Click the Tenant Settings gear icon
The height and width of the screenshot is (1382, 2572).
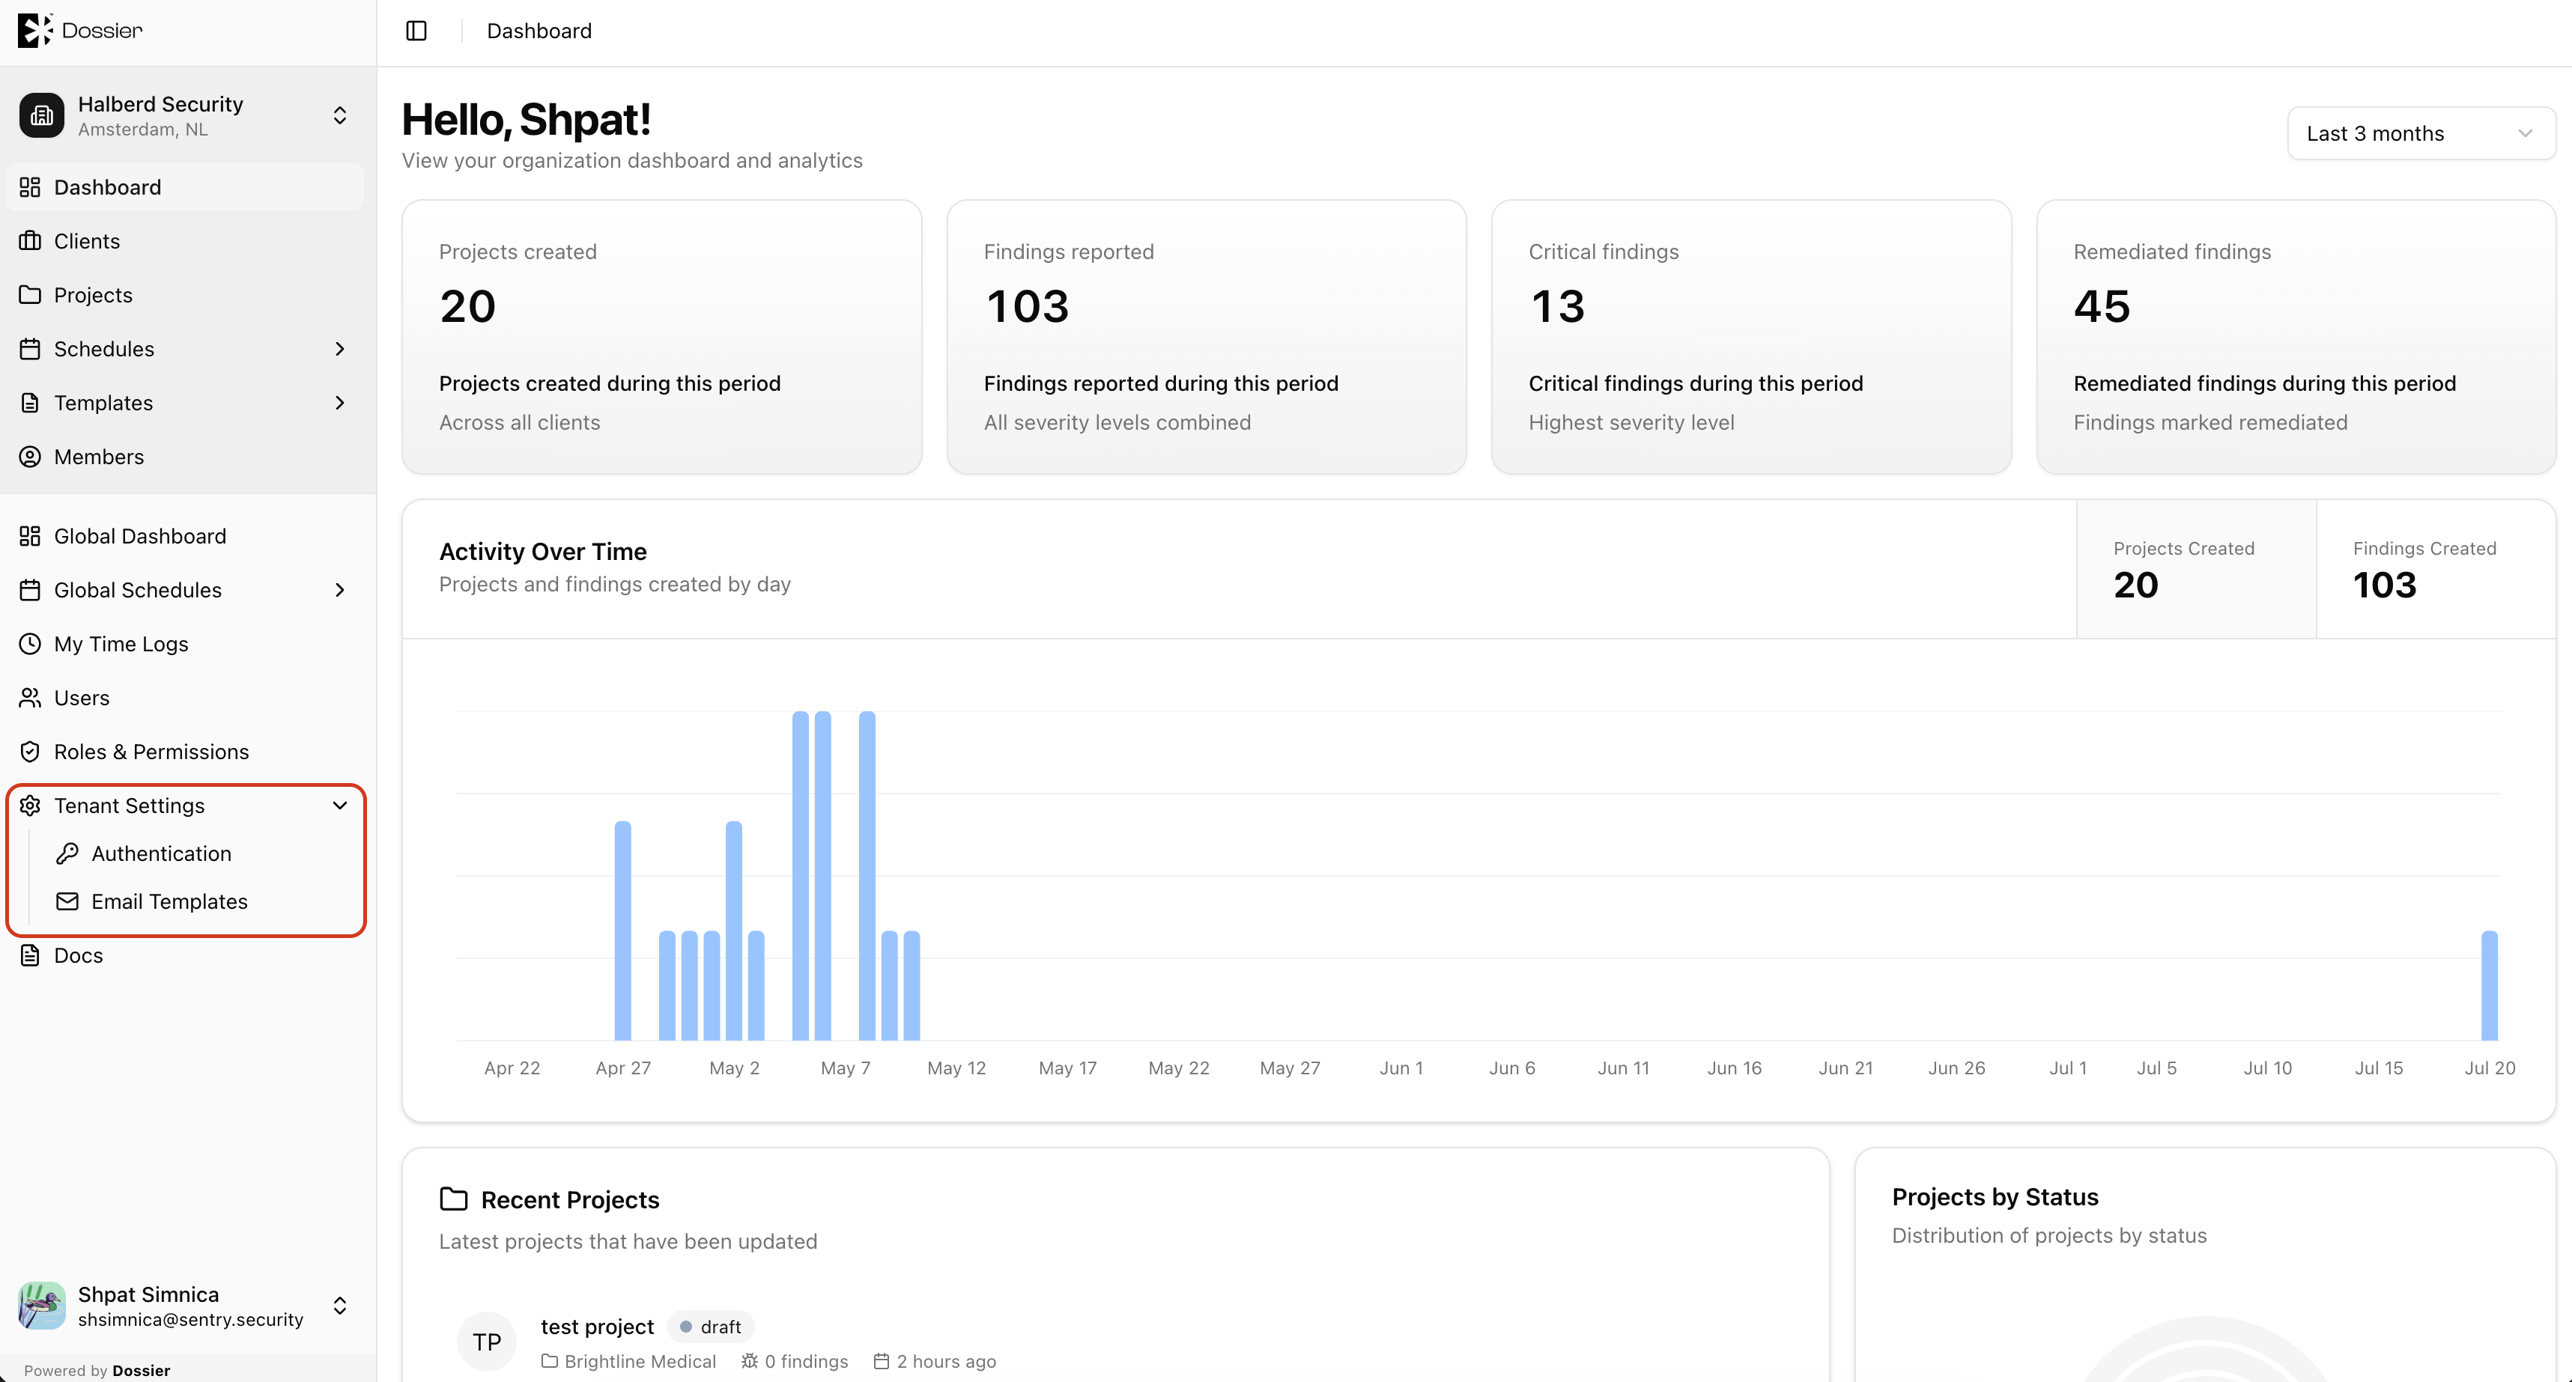(x=30, y=806)
